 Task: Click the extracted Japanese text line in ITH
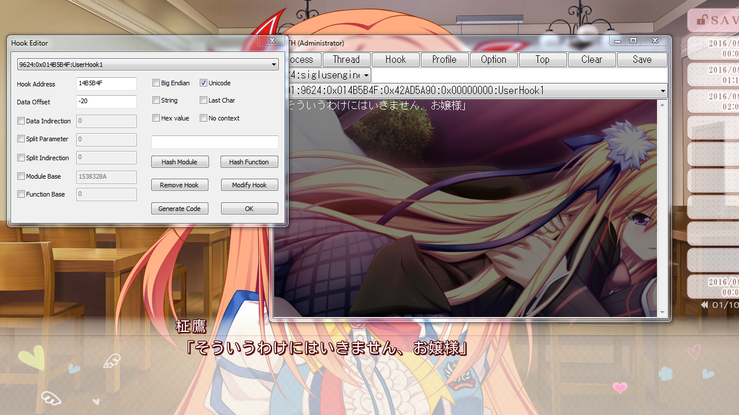coord(376,105)
